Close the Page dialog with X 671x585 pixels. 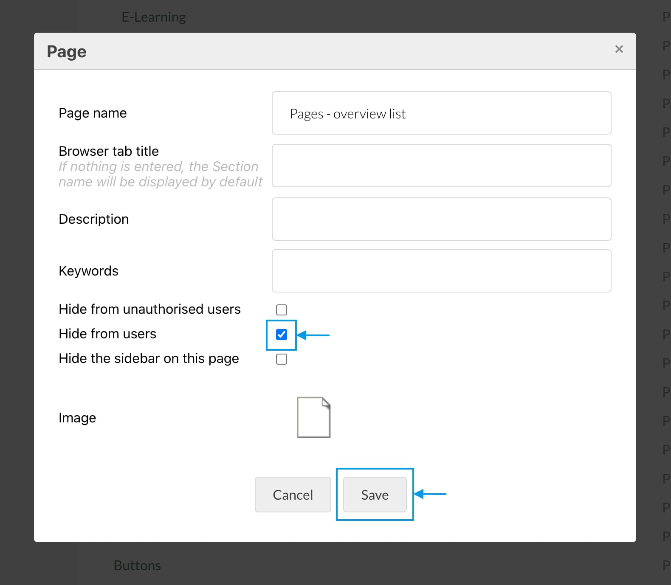(619, 49)
